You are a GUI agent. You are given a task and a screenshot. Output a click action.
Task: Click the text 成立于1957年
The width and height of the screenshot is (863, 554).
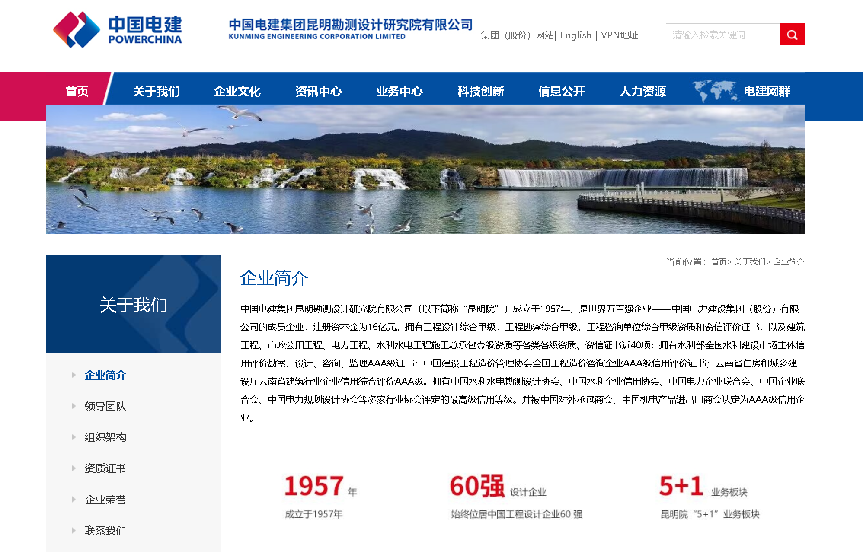click(x=314, y=514)
